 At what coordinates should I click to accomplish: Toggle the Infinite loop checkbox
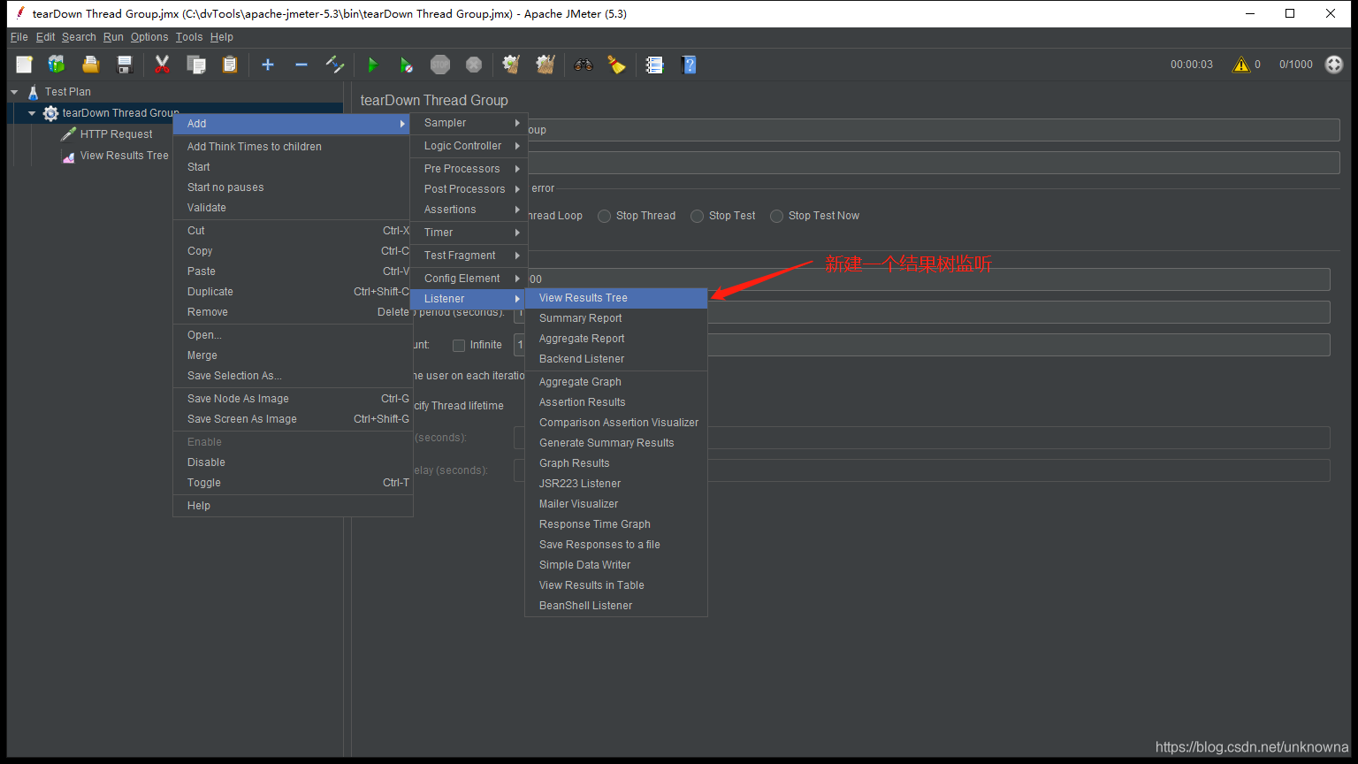(459, 345)
